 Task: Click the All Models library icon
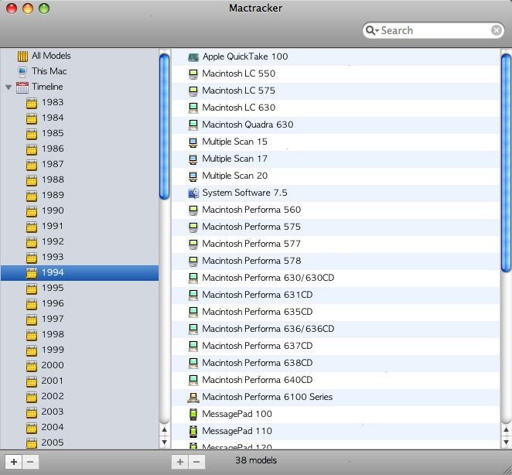tap(22, 56)
